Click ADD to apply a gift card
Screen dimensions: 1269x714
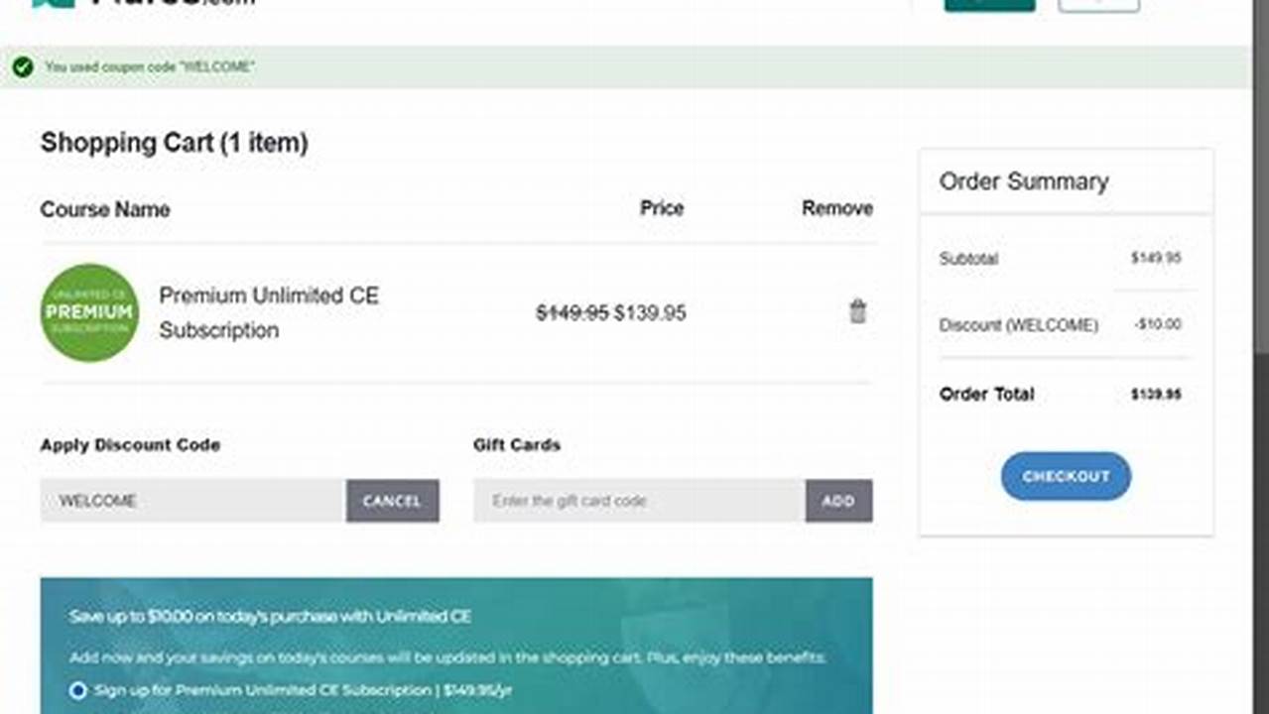point(838,501)
